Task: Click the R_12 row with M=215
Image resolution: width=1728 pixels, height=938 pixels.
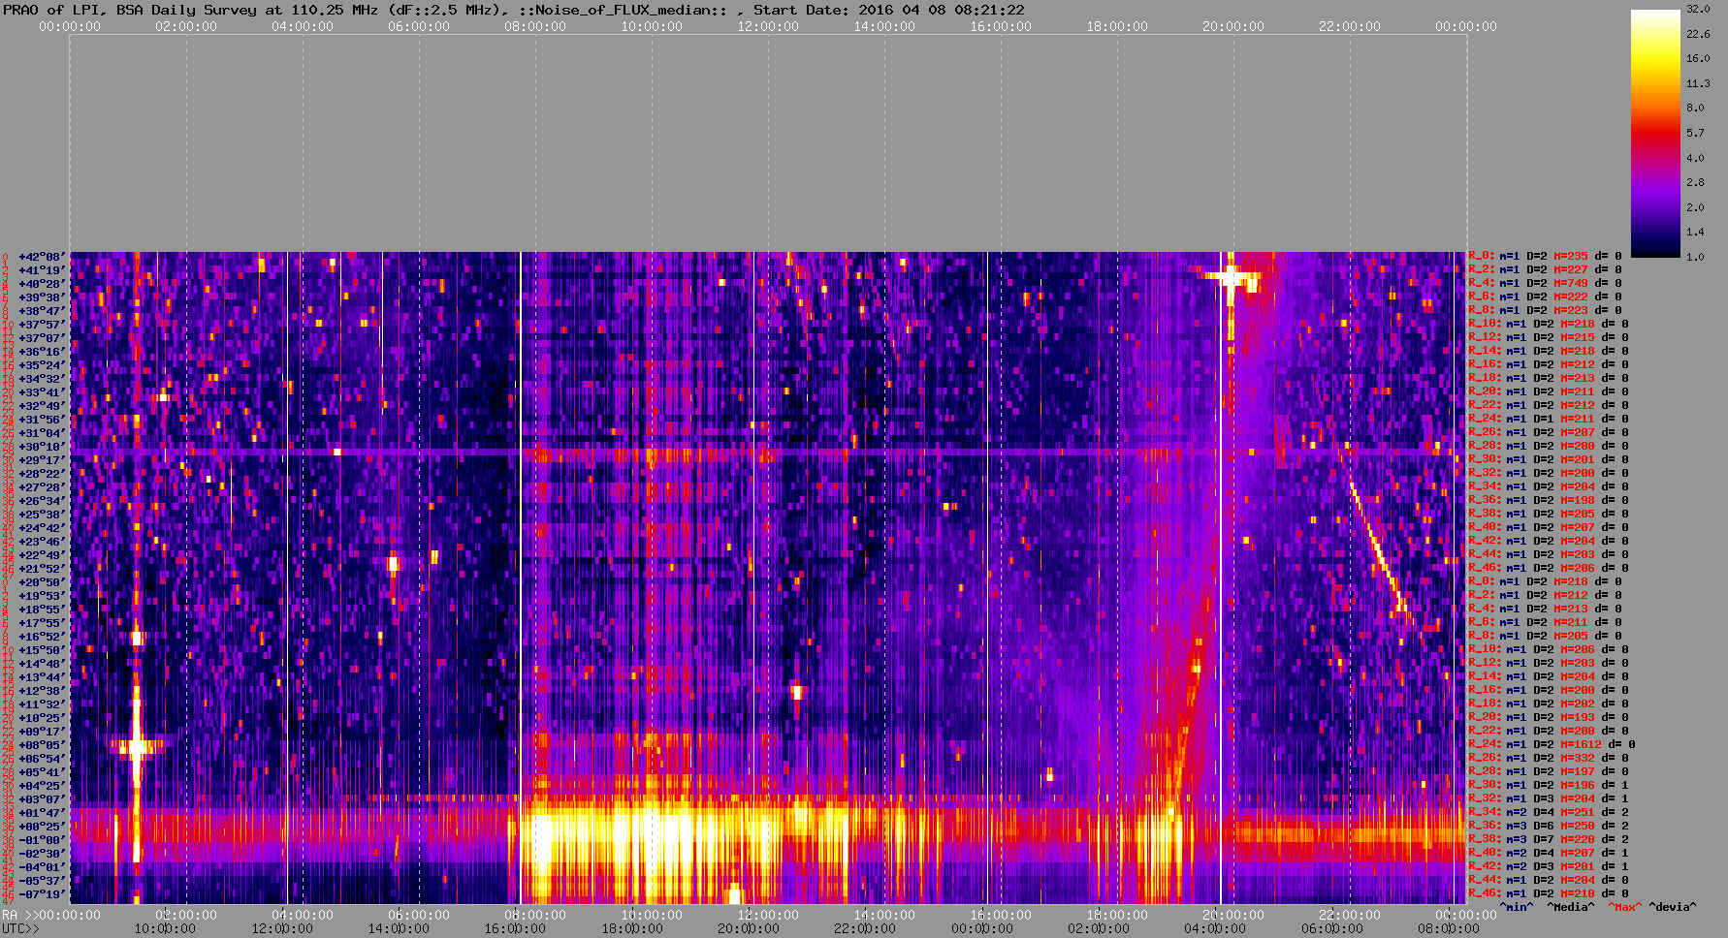Action: click(x=1549, y=338)
